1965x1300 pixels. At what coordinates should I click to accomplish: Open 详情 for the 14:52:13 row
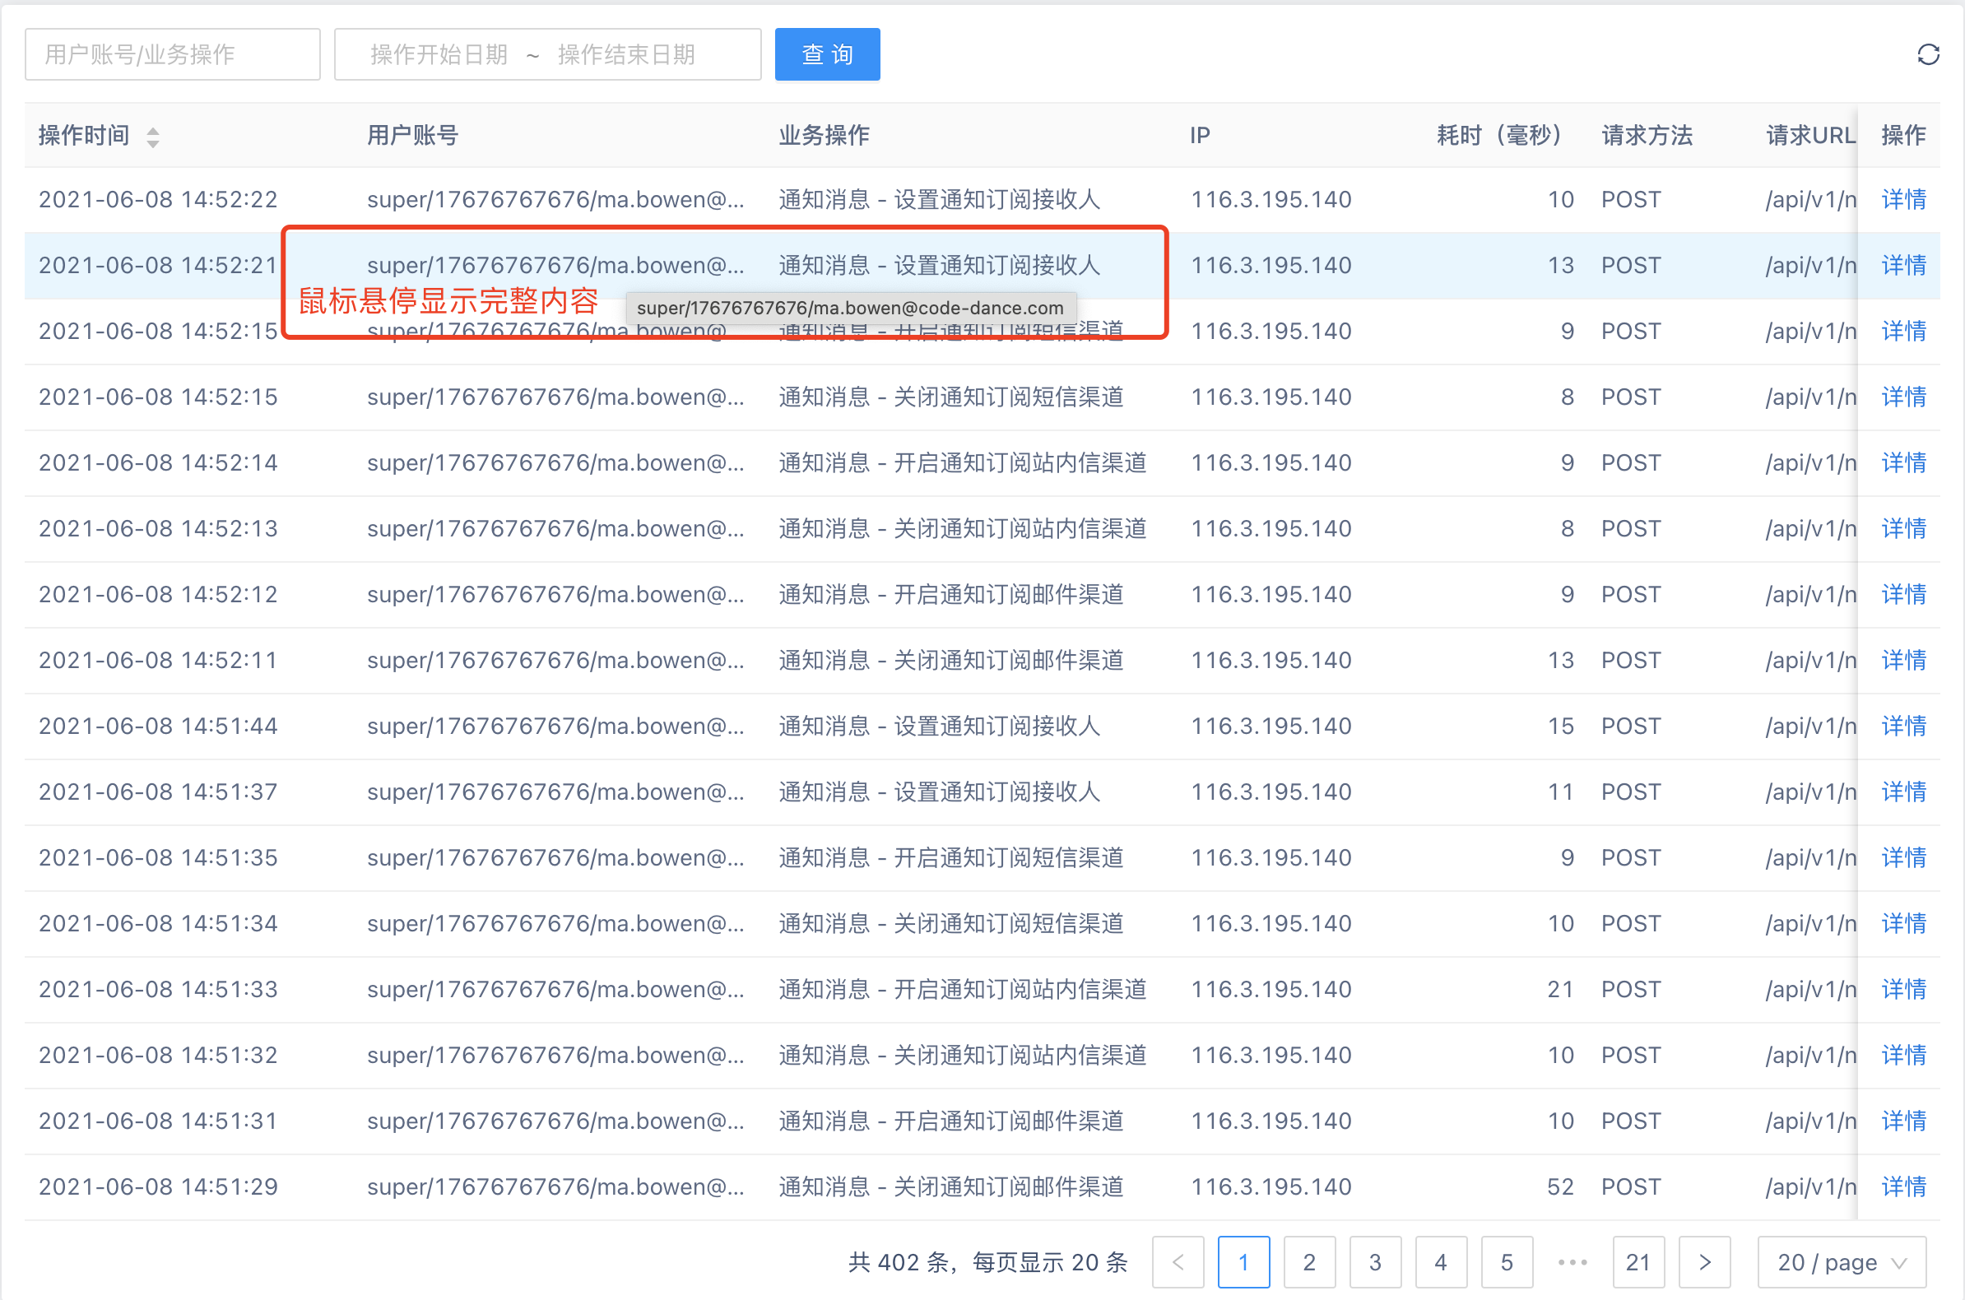coord(1903,529)
